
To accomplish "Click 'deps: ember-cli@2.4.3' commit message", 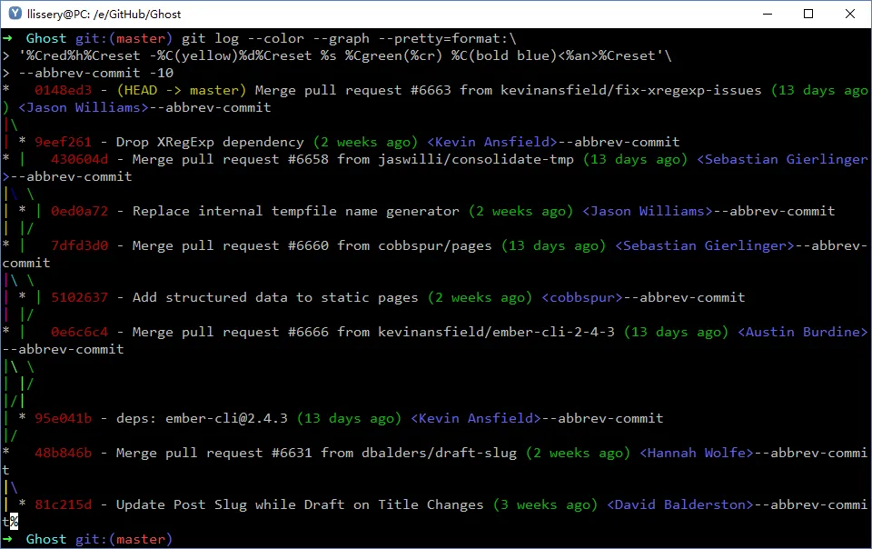I will (202, 418).
